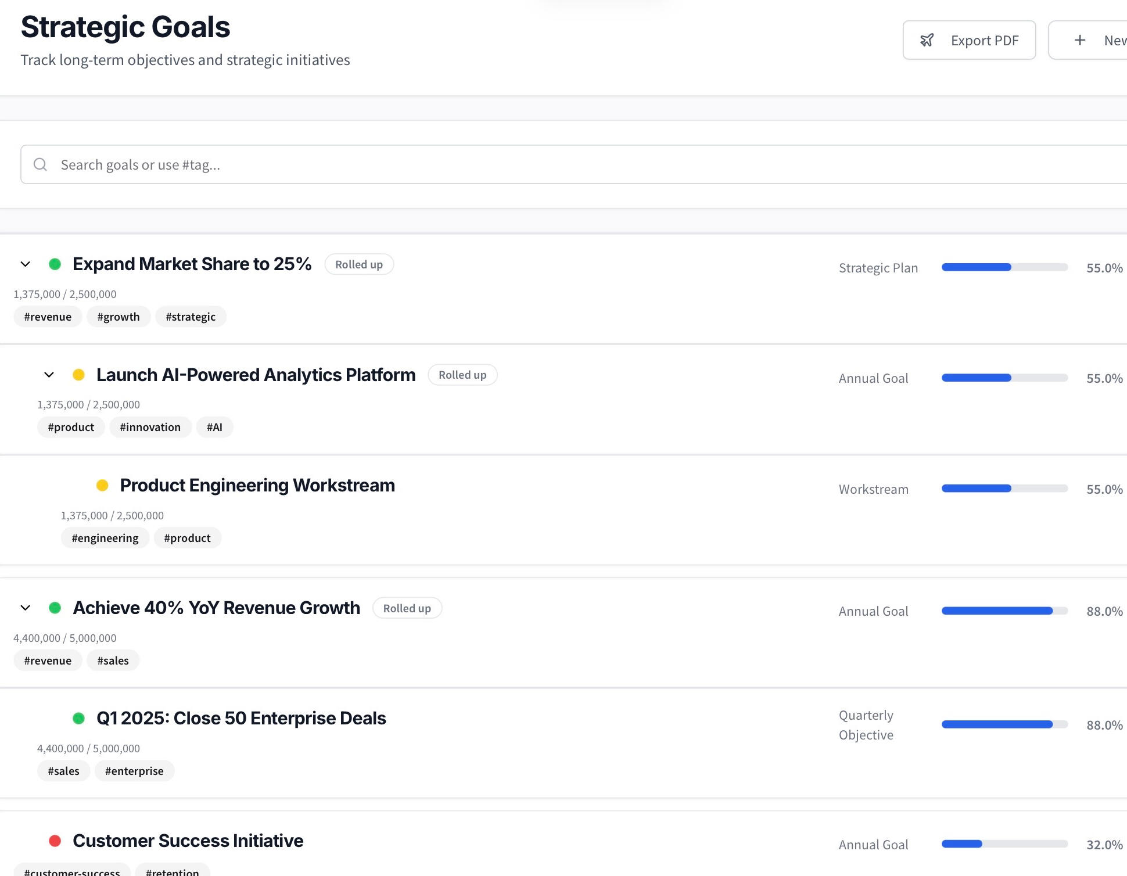This screenshot has height=876, width=1127.
Task: Click the Export PDF button
Action: [x=969, y=40]
